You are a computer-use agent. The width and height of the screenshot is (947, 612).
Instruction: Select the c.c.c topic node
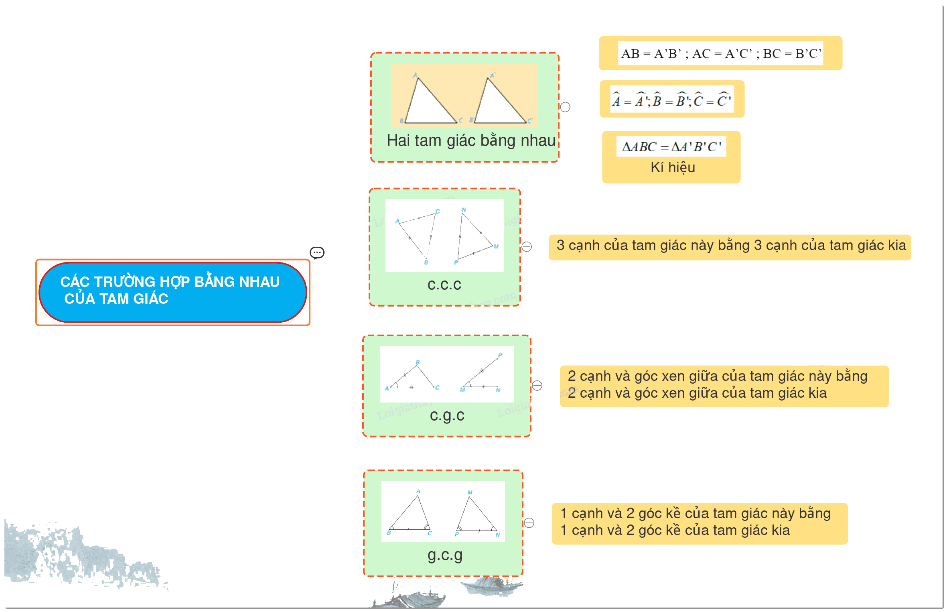(x=444, y=247)
